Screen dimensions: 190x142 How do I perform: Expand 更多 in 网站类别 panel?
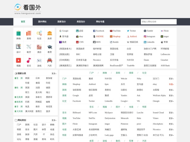point(54,120)
